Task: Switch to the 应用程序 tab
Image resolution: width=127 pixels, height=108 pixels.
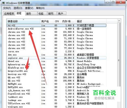Action: [9, 14]
